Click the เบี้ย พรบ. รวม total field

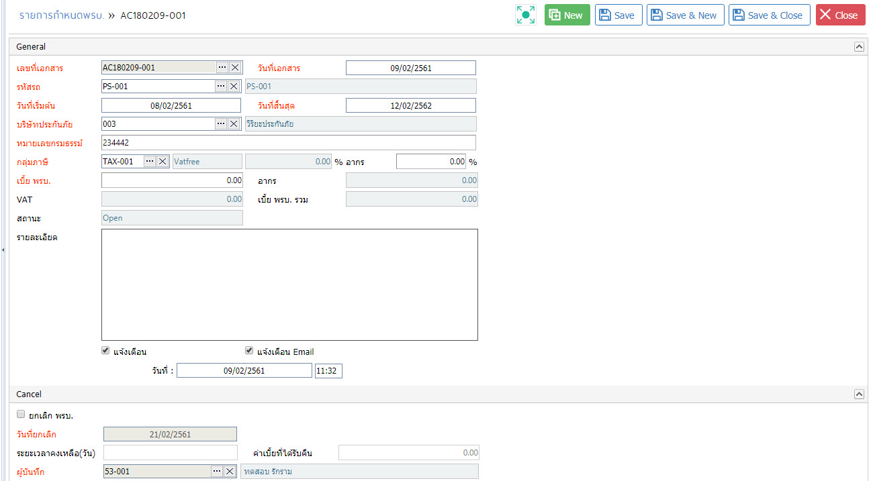click(x=412, y=199)
